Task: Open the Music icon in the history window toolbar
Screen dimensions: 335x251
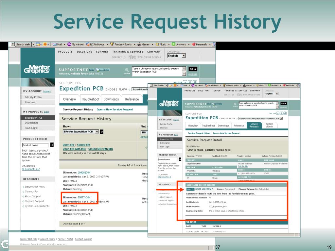Action: (157, 44)
